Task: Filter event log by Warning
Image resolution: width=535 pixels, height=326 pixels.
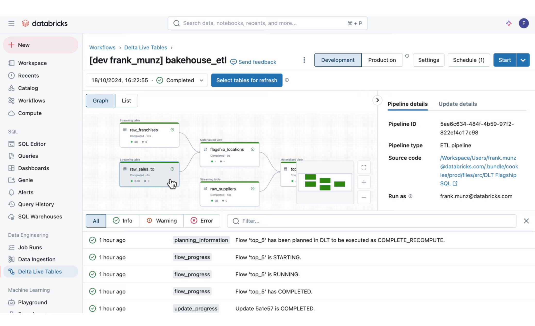Action: (161, 221)
